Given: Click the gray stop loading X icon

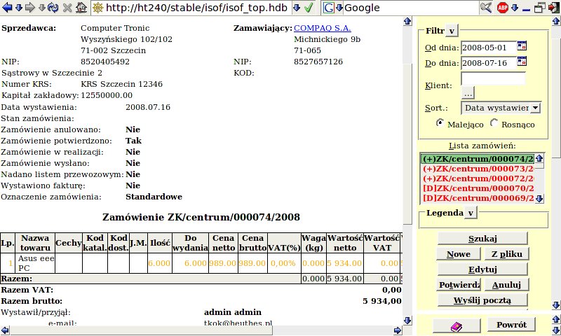Looking at the screenshot, I should (67, 8).
